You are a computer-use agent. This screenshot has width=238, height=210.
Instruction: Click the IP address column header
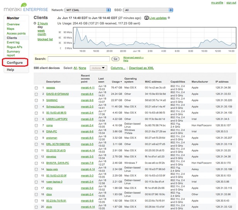(222, 82)
